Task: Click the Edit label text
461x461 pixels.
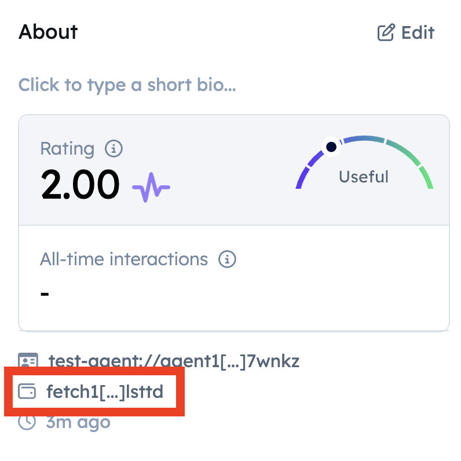Action: point(418,32)
